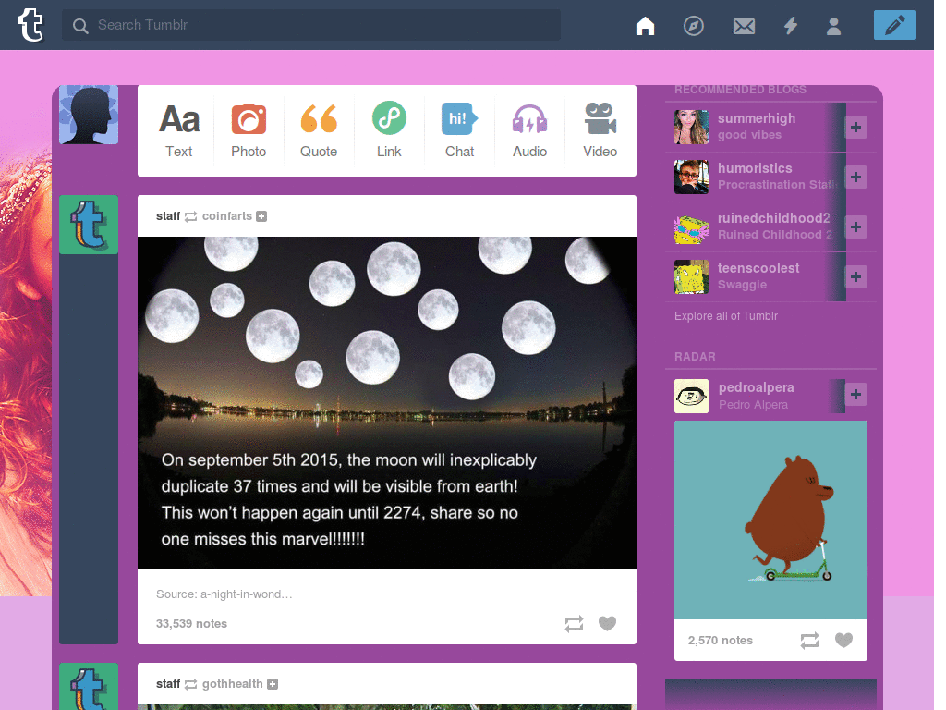
Task: Create a new Video post
Action: pyautogui.click(x=600, y=130)
